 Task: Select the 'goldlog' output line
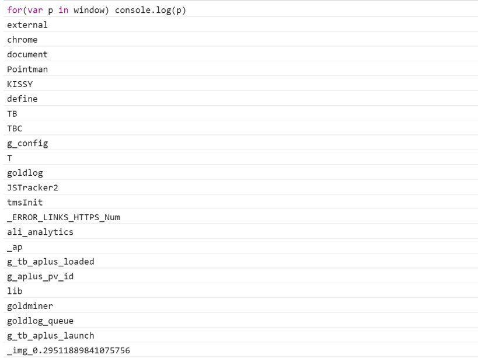click(240, 173)
